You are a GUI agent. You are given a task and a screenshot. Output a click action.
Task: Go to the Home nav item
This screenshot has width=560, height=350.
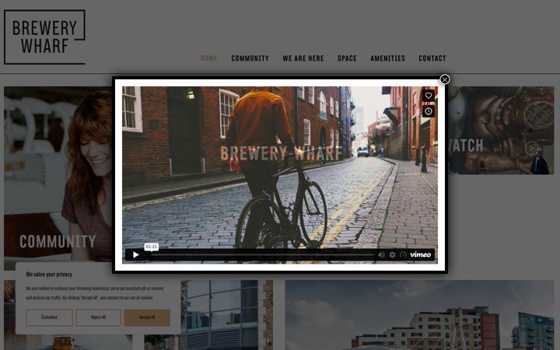tap(209, 58)
